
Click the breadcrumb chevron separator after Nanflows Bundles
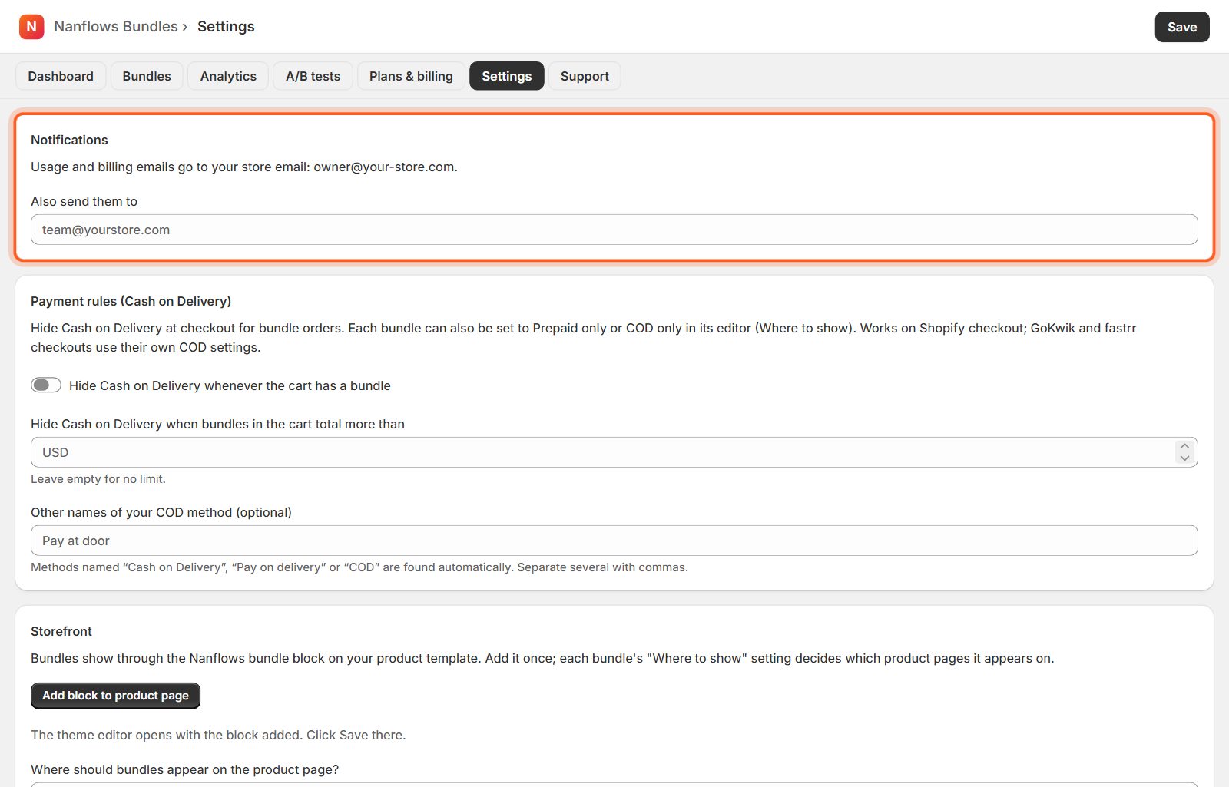[x=185, y=27]
